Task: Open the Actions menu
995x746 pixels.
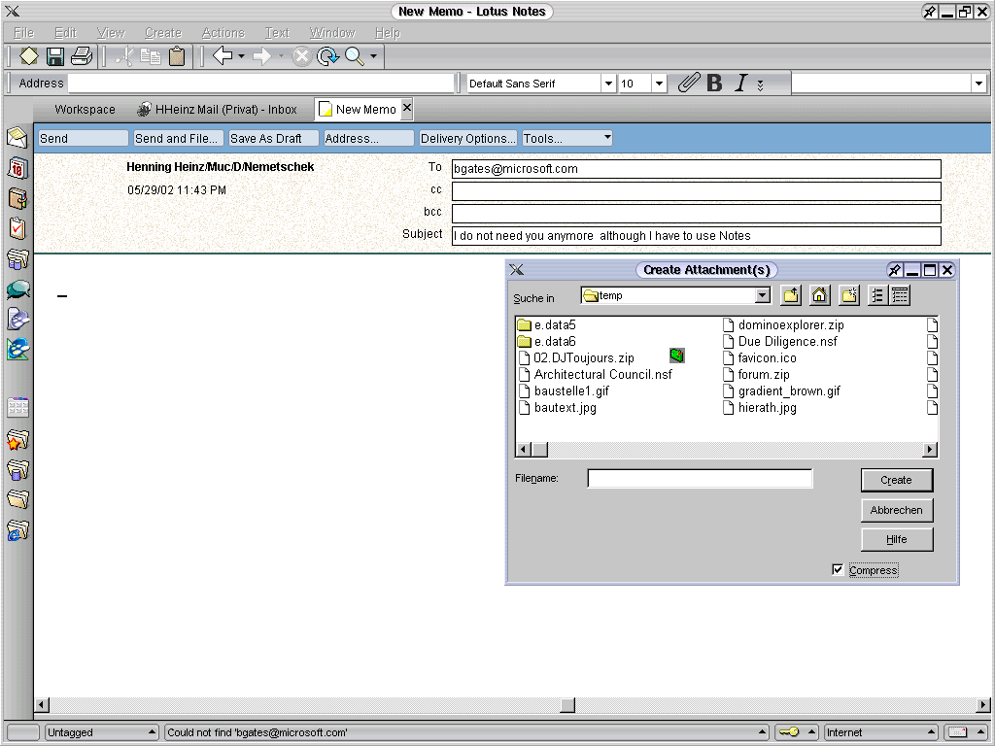Action: [223, 33]
